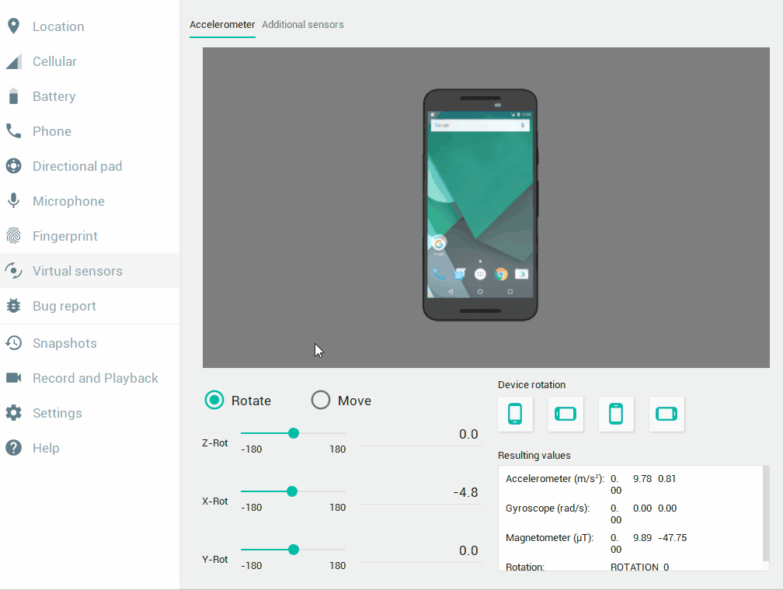Open the Microphone settings
Screen dimensions: 783x590
click(x=68, y=201)
